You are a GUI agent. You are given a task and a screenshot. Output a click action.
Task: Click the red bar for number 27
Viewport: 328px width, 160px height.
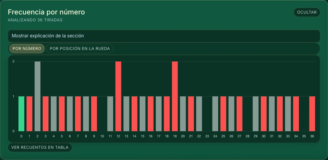(239, 114)
